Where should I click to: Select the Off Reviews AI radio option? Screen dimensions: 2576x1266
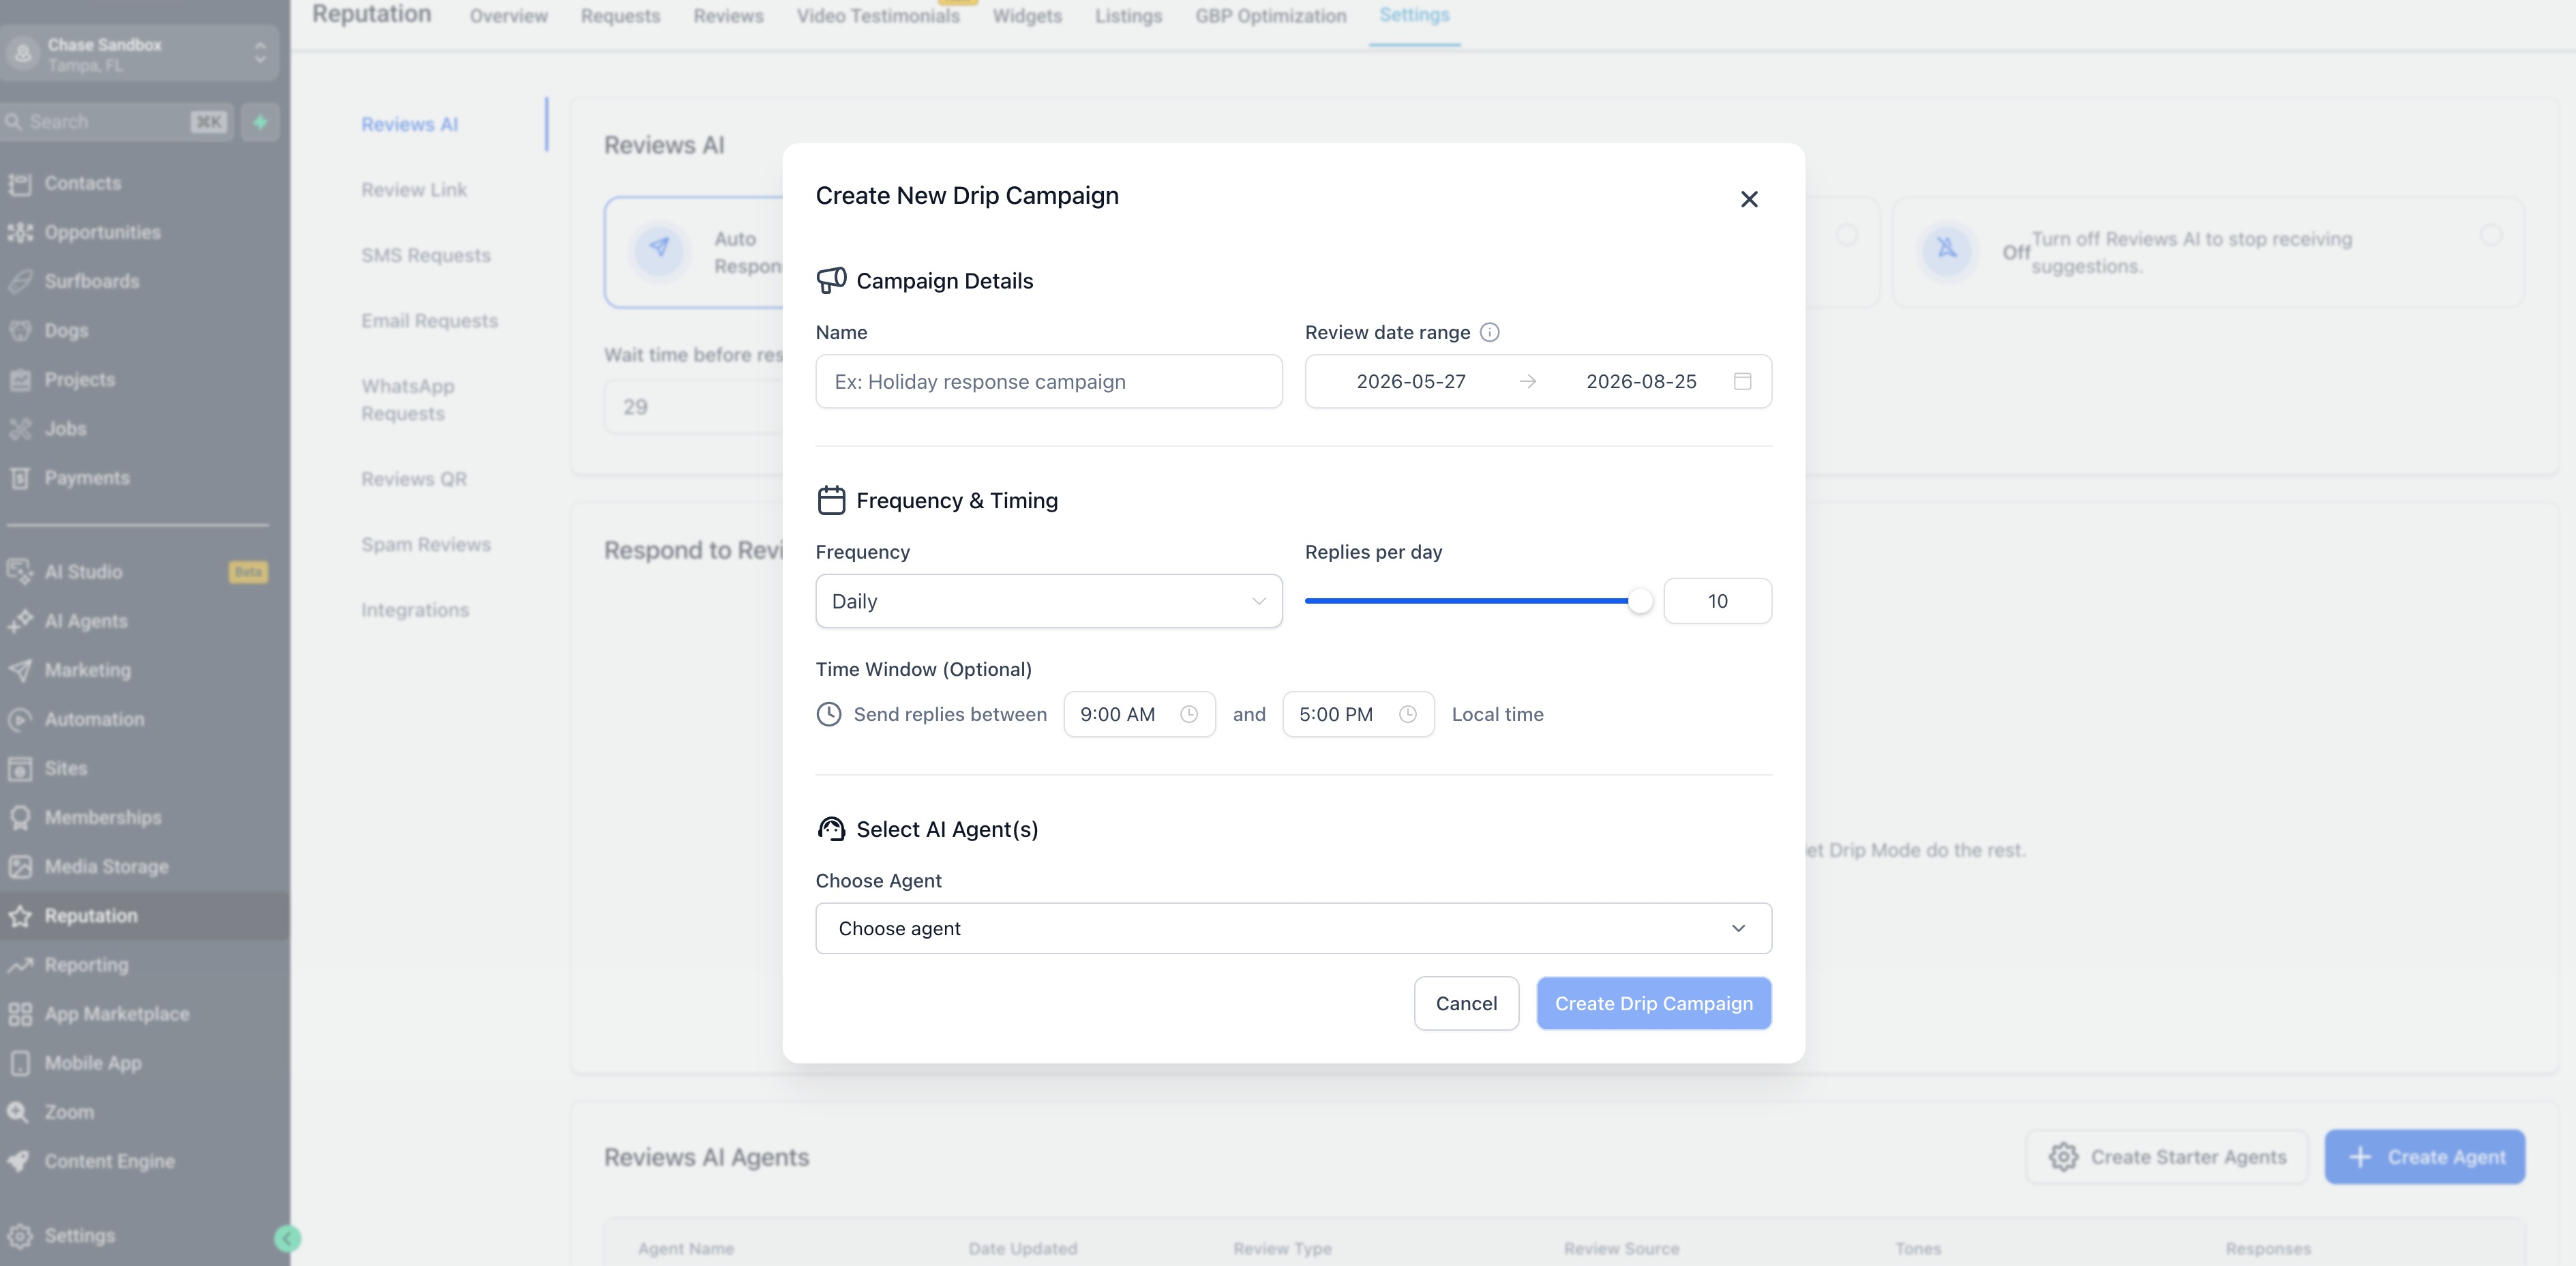point(2491,234)
